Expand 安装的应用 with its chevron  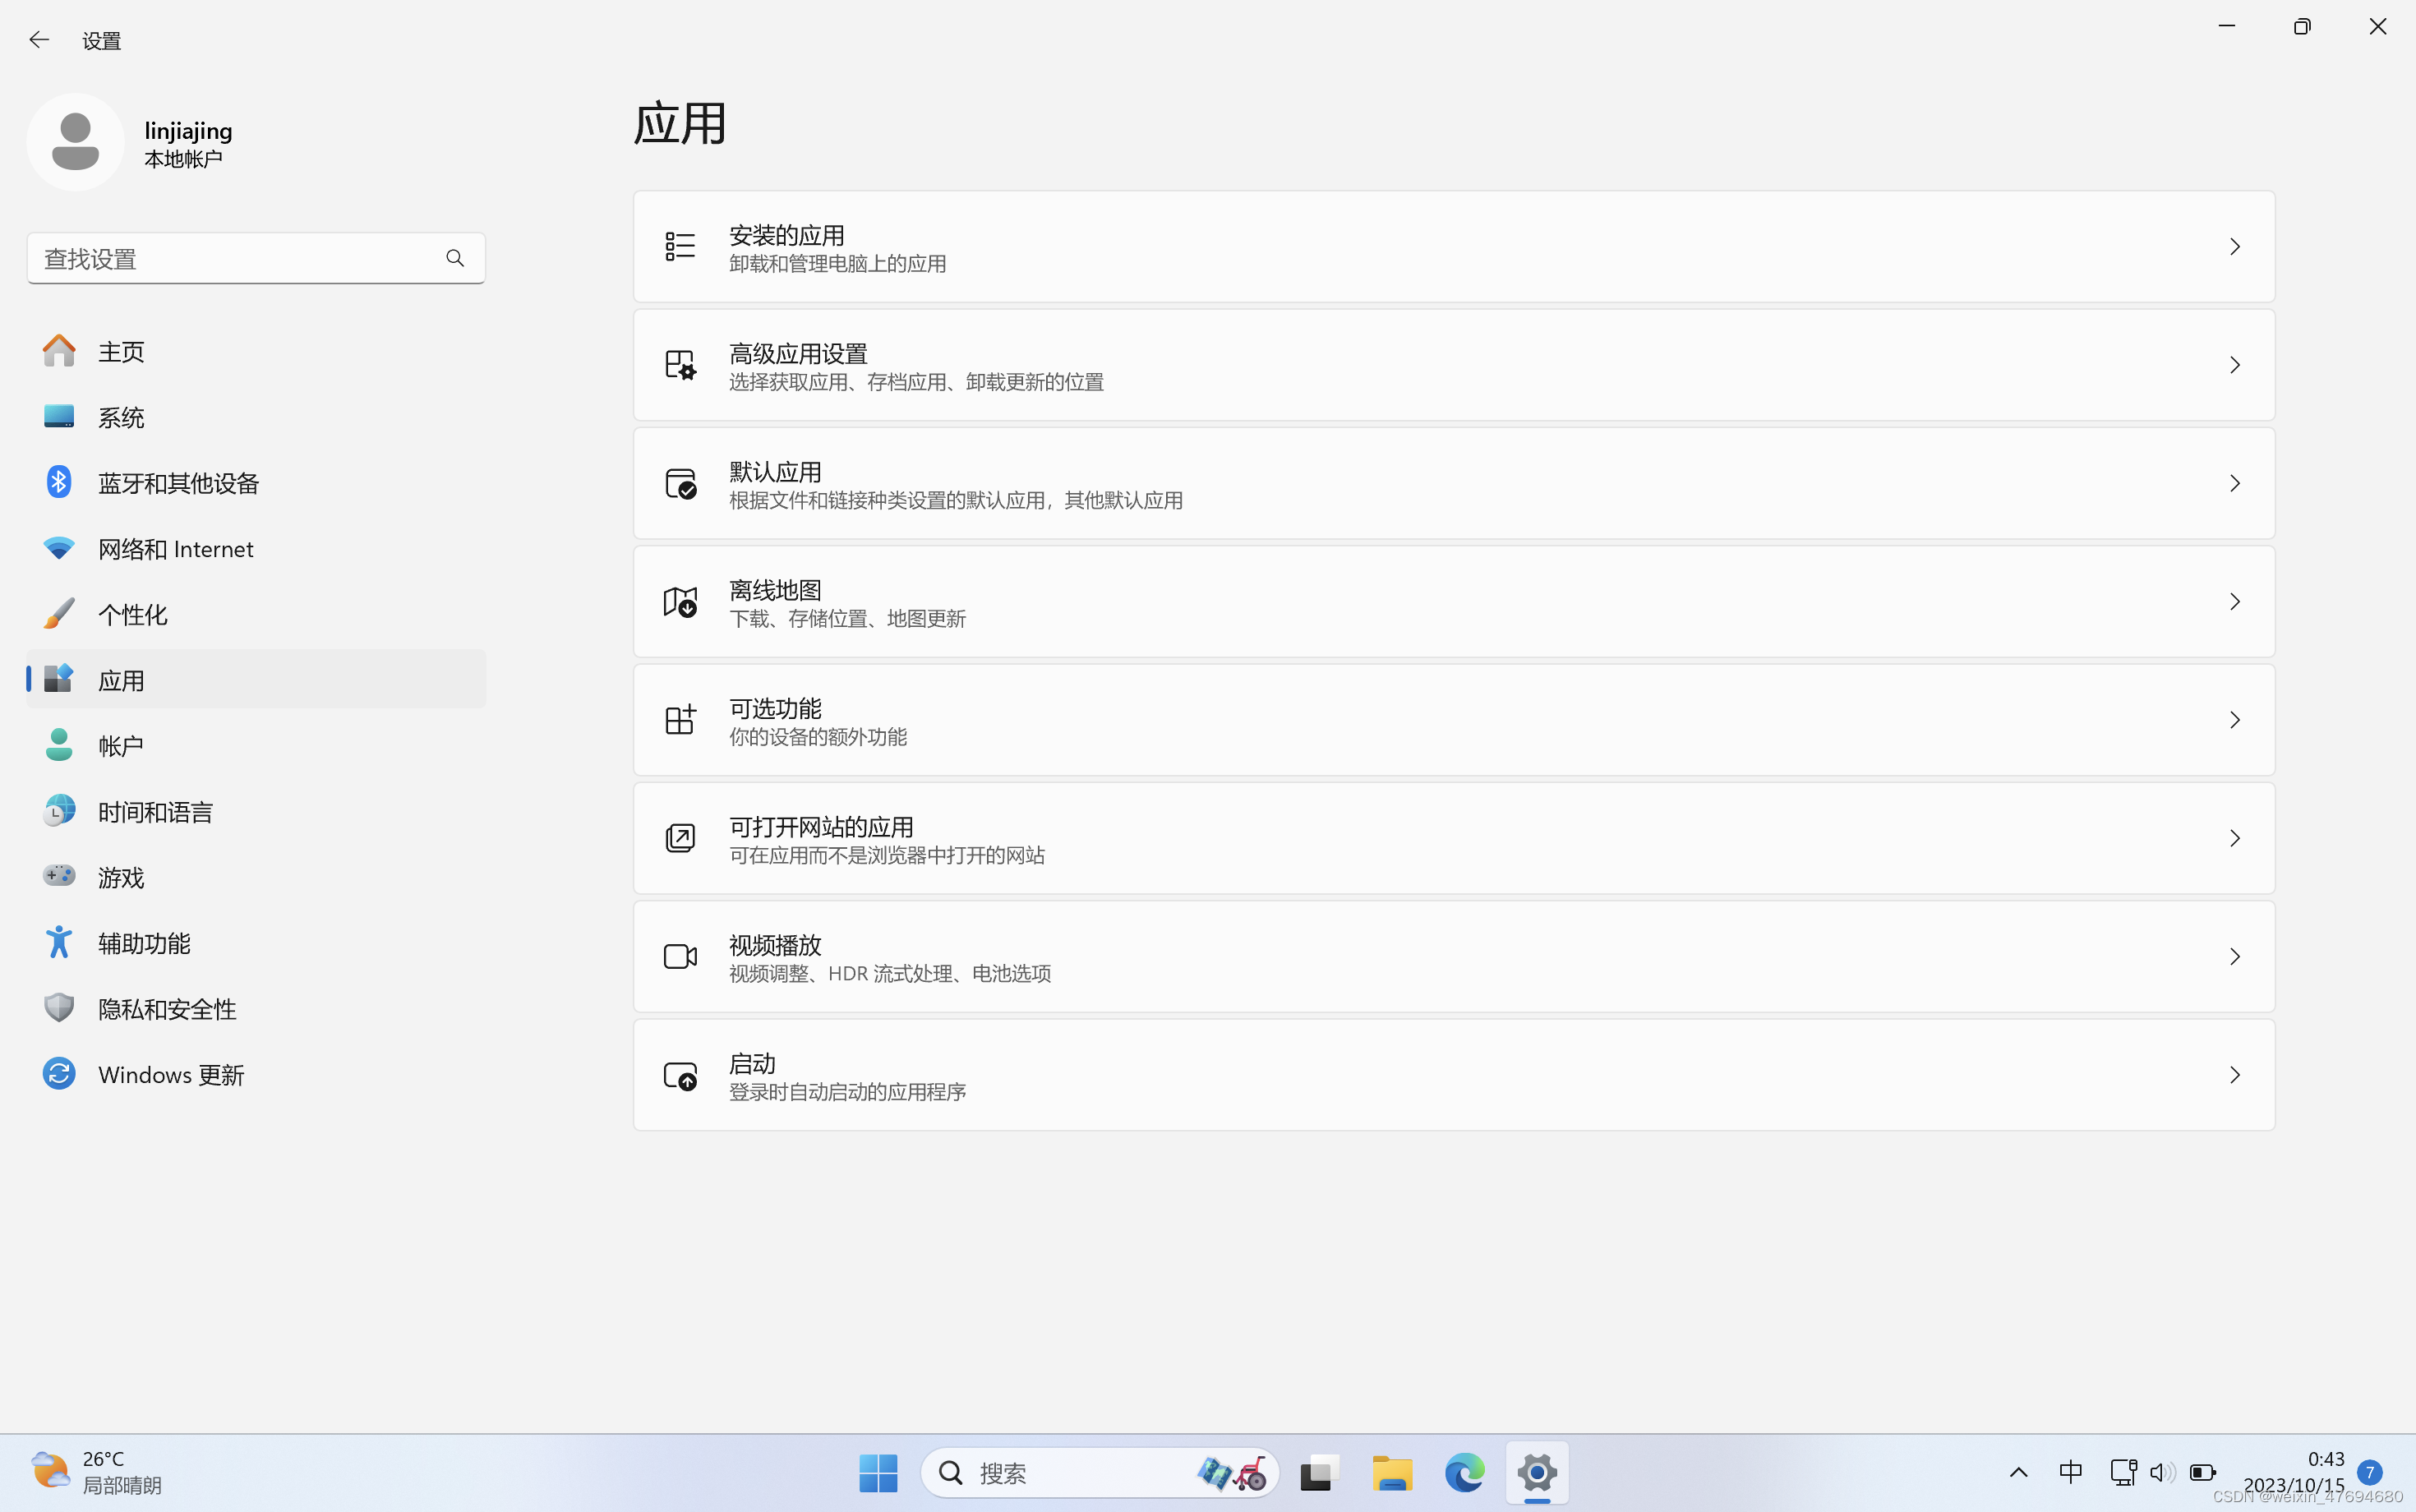[2234, 247]
